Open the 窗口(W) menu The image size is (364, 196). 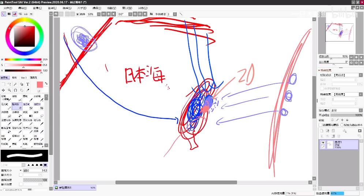click(127, 8)
